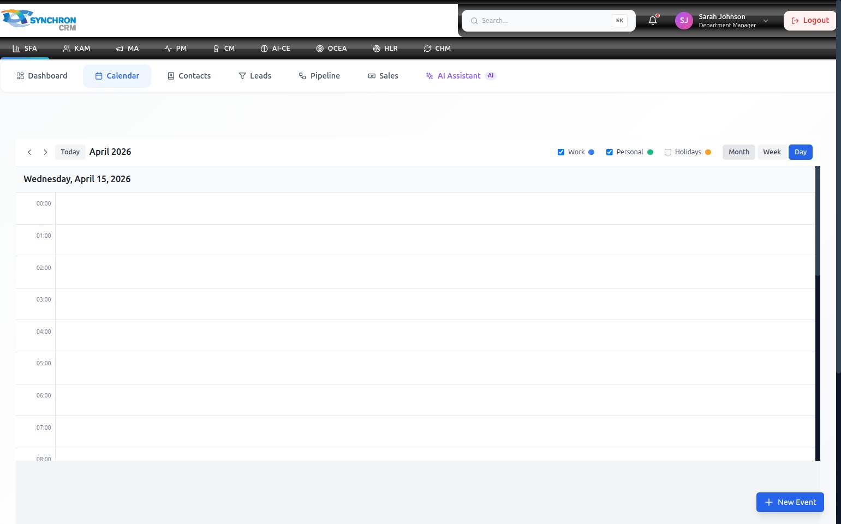Open the SFA module

coord(25,49)
